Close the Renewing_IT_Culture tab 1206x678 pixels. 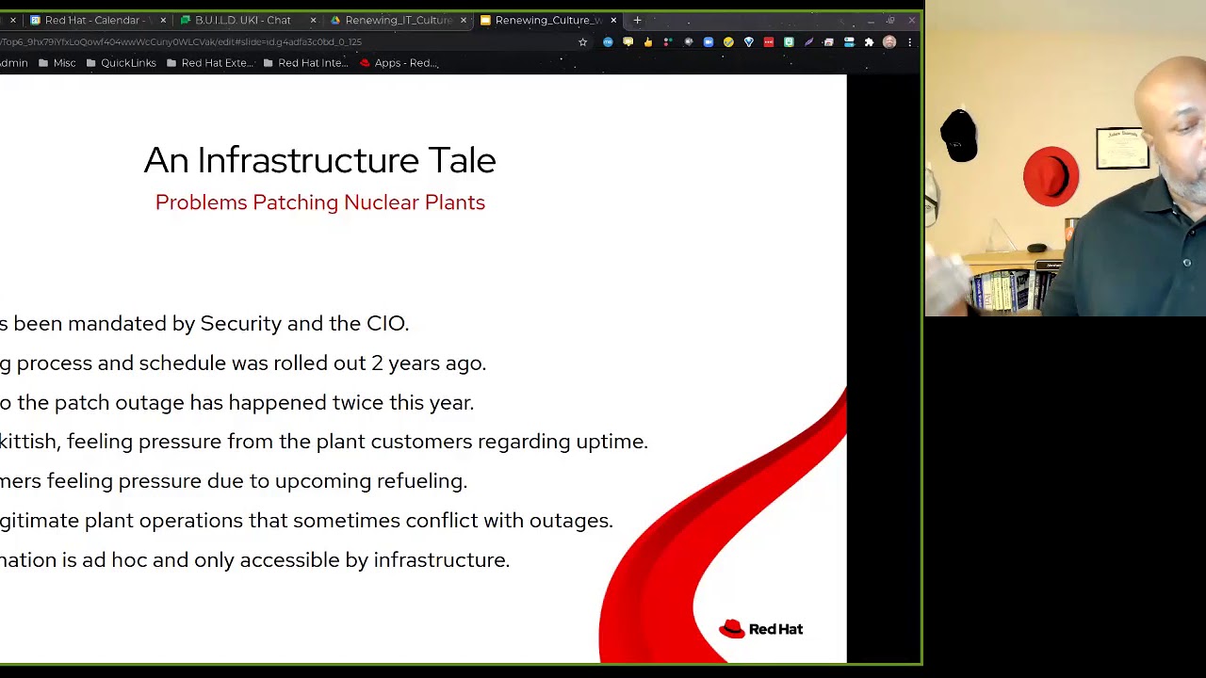click(x=463, y=20)
